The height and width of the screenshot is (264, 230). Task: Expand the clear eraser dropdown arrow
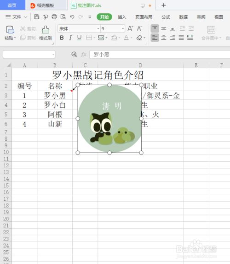(144, 38)
